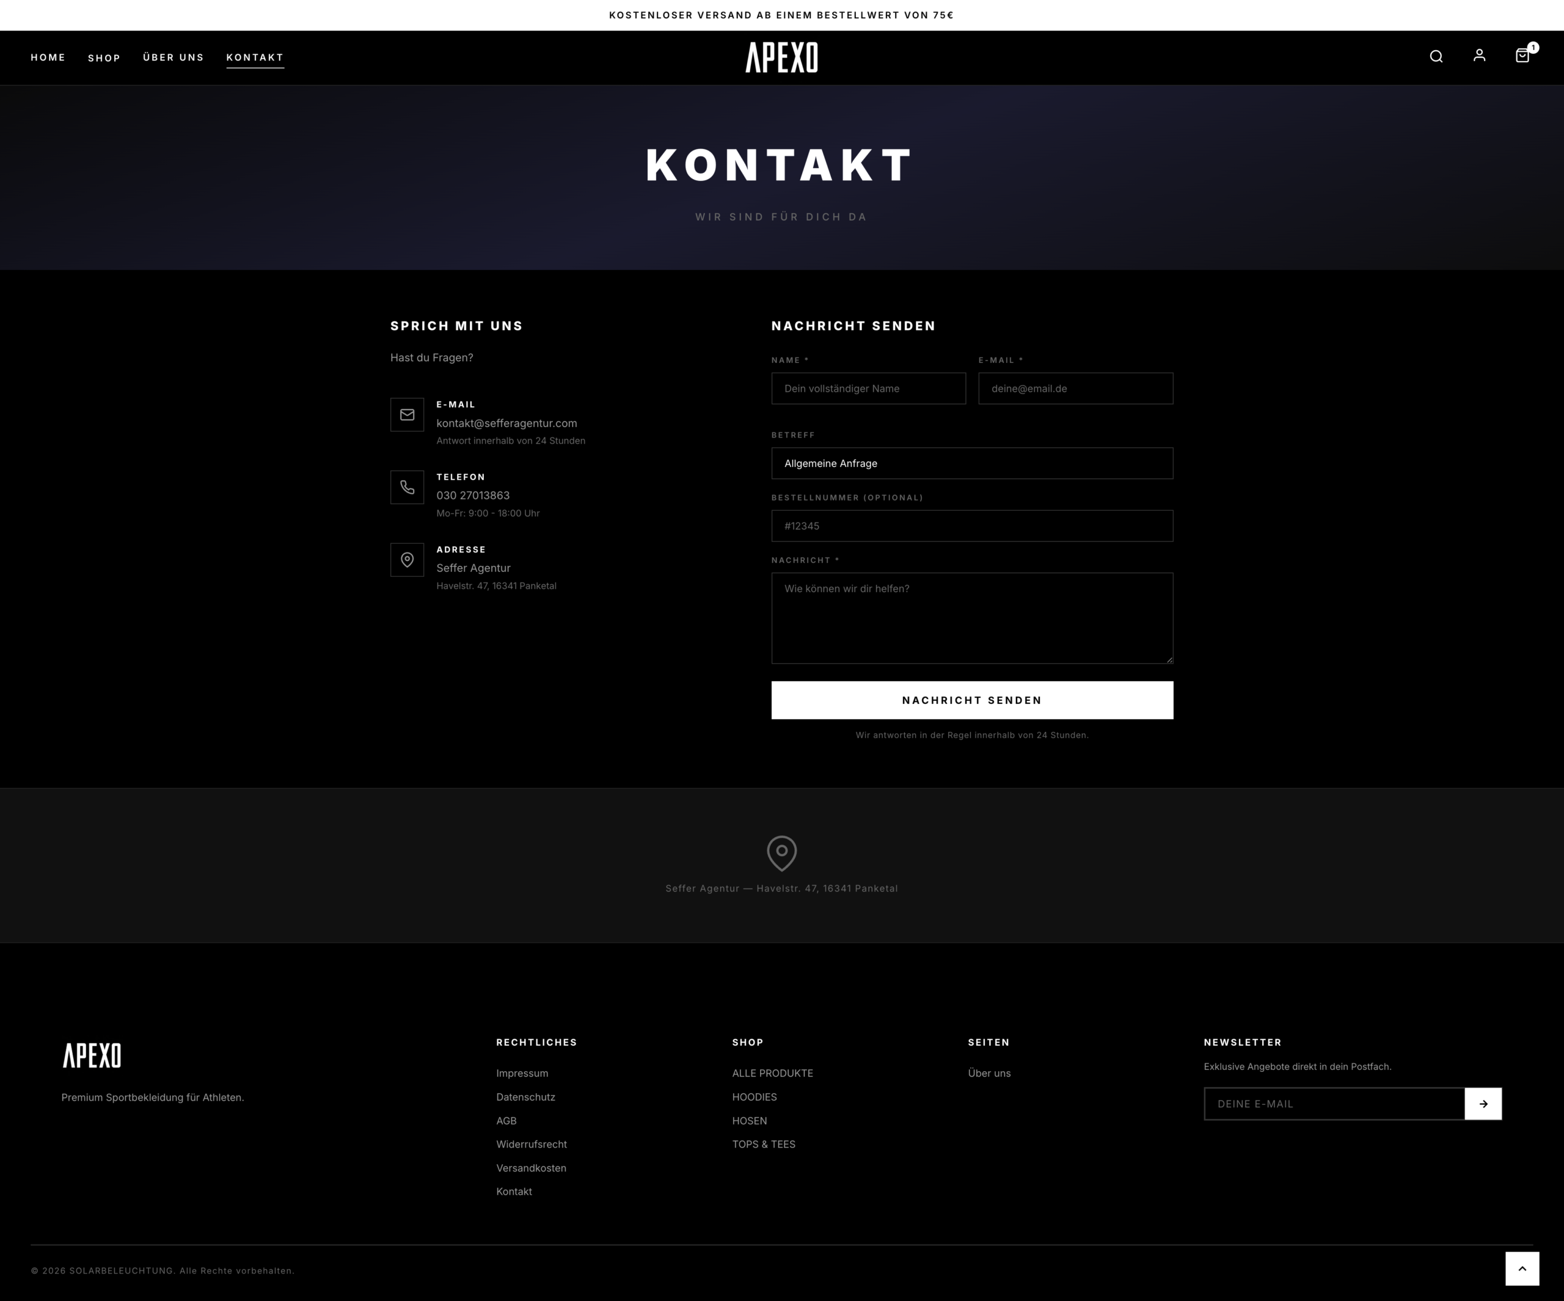Click the phone icon beside Telefon
Screen dimensions: 1564x1301
[407, 487]
